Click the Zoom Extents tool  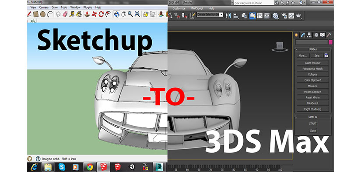click(137, 14)
